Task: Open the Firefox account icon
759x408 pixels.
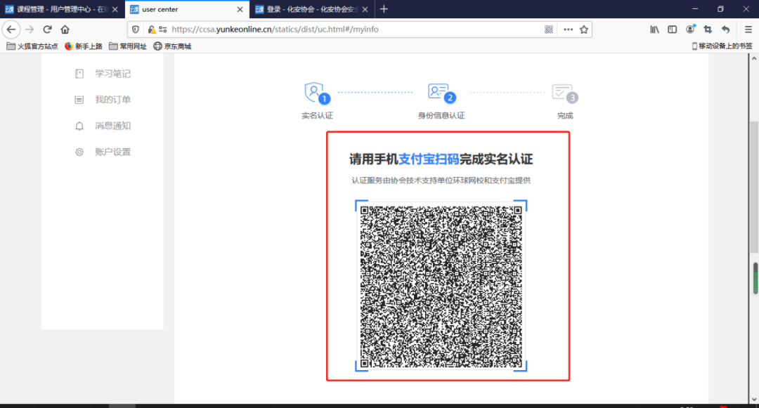Action: pyautogui.click(x=690, y=29)
